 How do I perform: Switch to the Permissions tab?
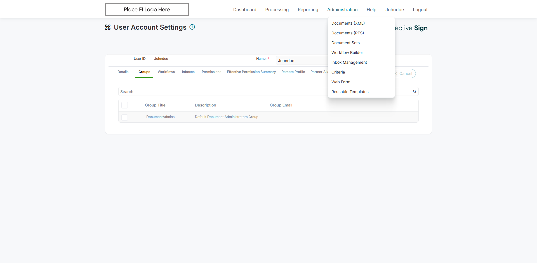(x=211, y=72)
